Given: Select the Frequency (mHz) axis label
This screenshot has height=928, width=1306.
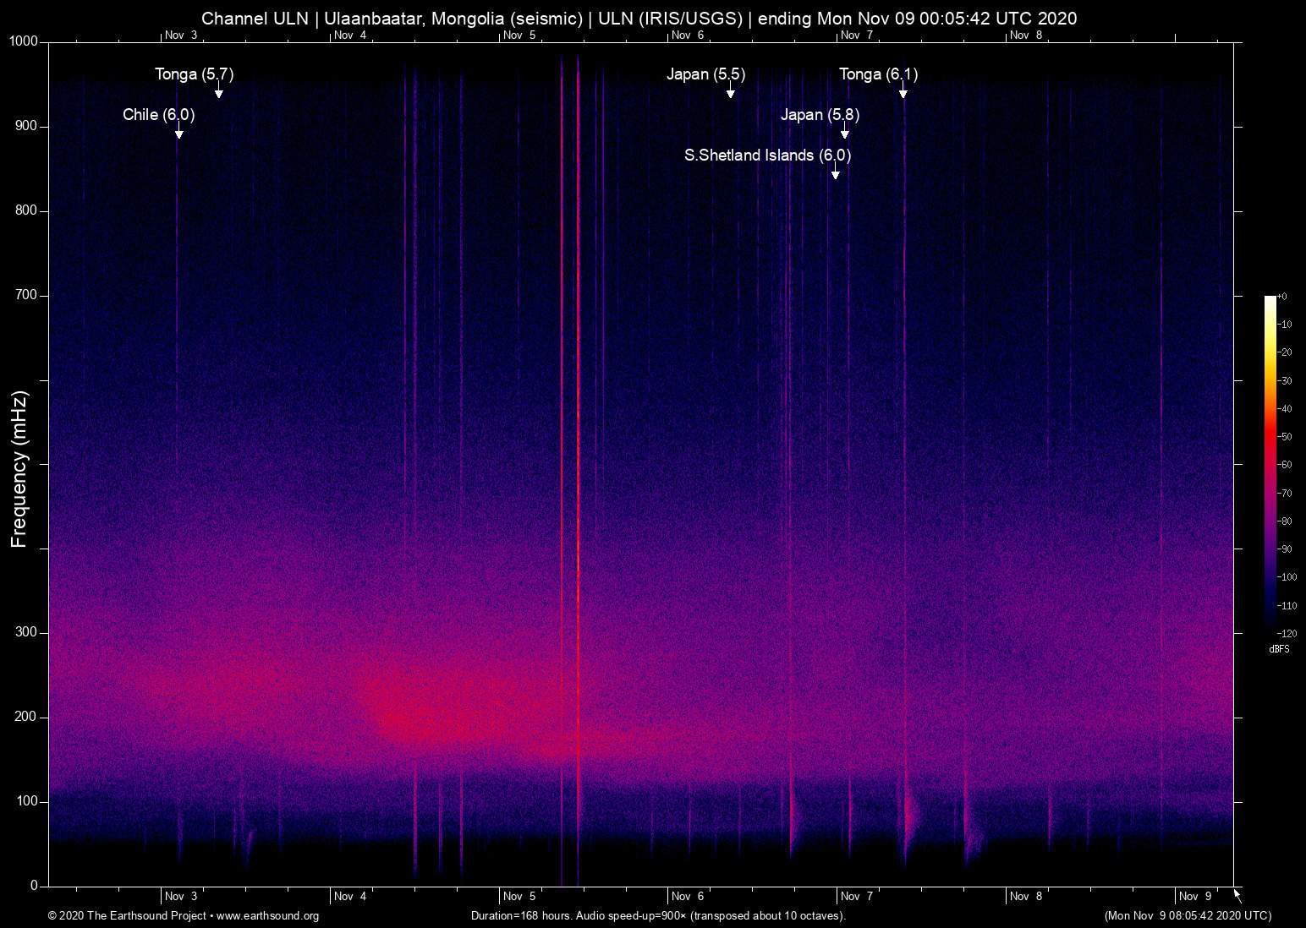Looking at the screenshot, I should [19, 464].
